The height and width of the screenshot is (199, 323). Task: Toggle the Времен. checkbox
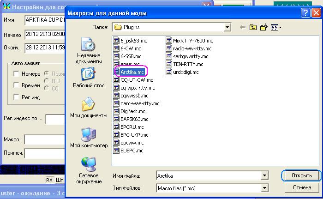pyautogui.click(x=16, y=85)
